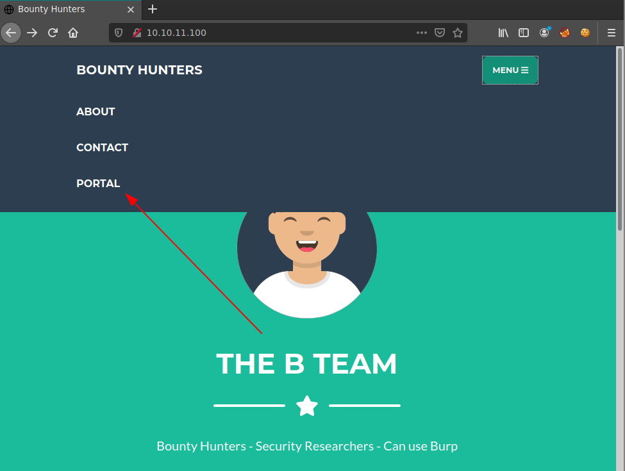Image resolution: width=625 pixels, height=471 pixels.
Task: Toggle tracking protection shield icon
Action: (119, 33)
